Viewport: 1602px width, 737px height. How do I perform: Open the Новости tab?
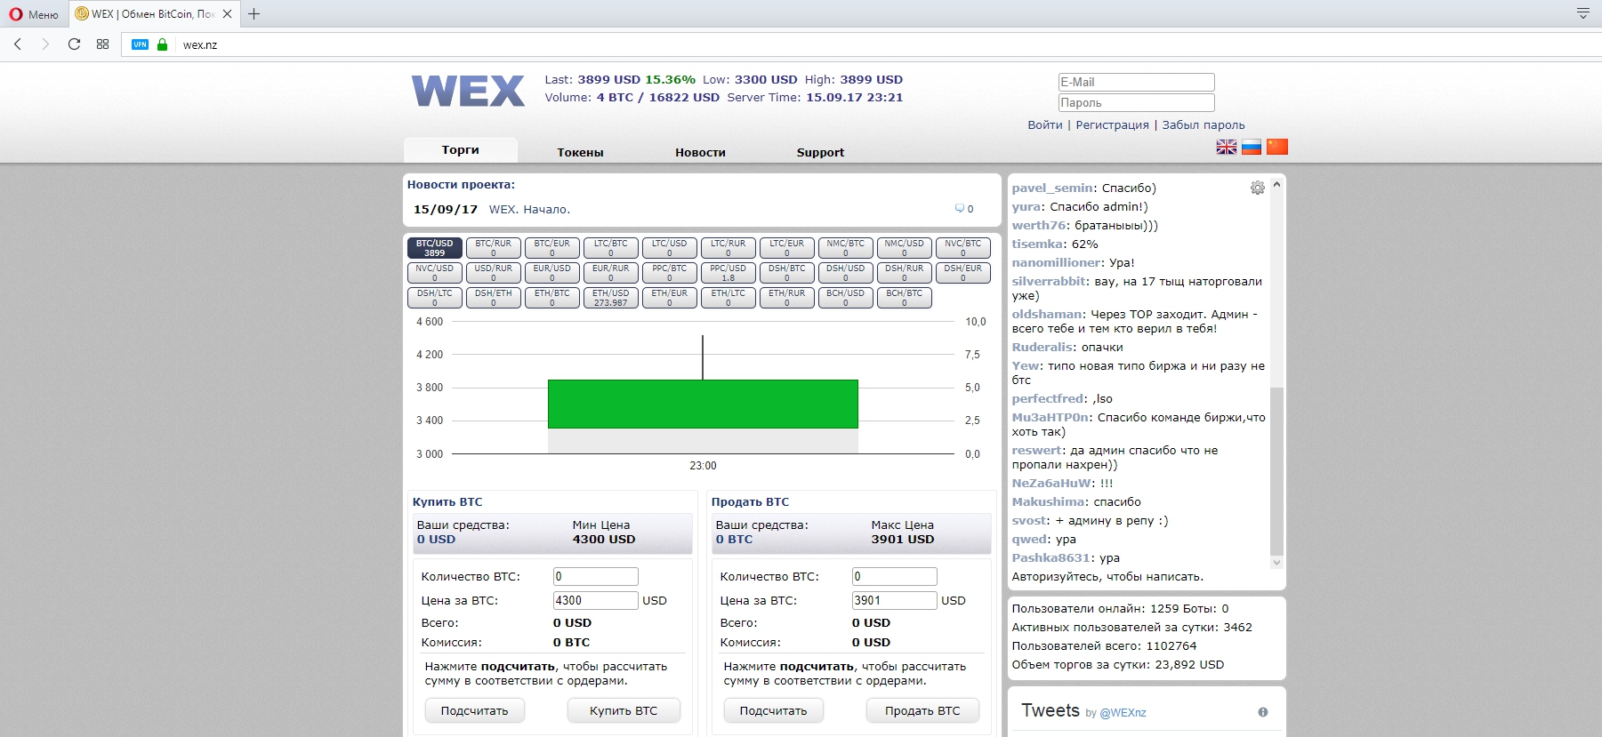pyautogui.click(x=701, y=152)
